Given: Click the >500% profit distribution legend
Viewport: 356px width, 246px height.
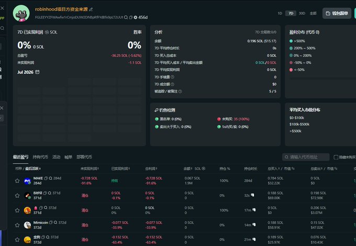Looking at the screenshot, I should click(297, 41).
